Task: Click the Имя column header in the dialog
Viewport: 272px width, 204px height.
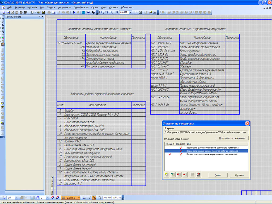Action: click(x=217, y=144)
